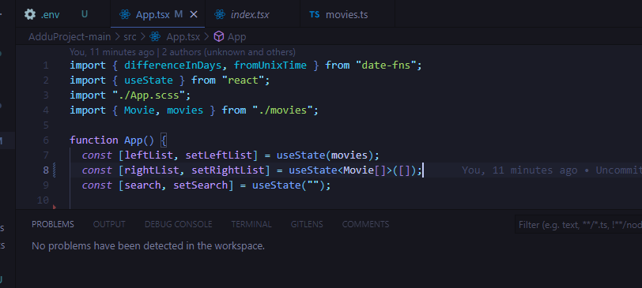Click the TS icon on movies.ts tab

315,15
